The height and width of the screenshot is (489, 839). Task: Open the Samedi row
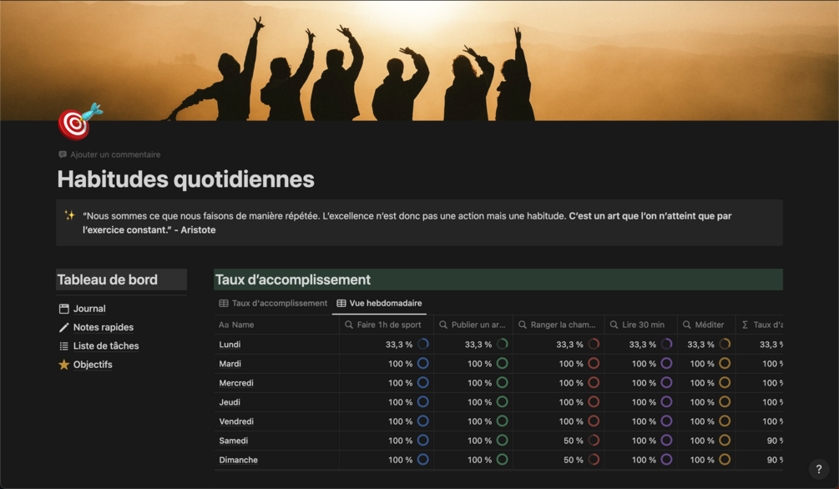pyautogui.click(x=233, y=441)
